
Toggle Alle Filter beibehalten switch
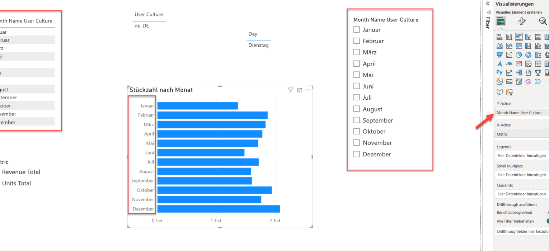coord(547,221)
